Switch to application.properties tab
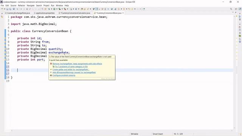The image size is (242, 136). [44, 13]
